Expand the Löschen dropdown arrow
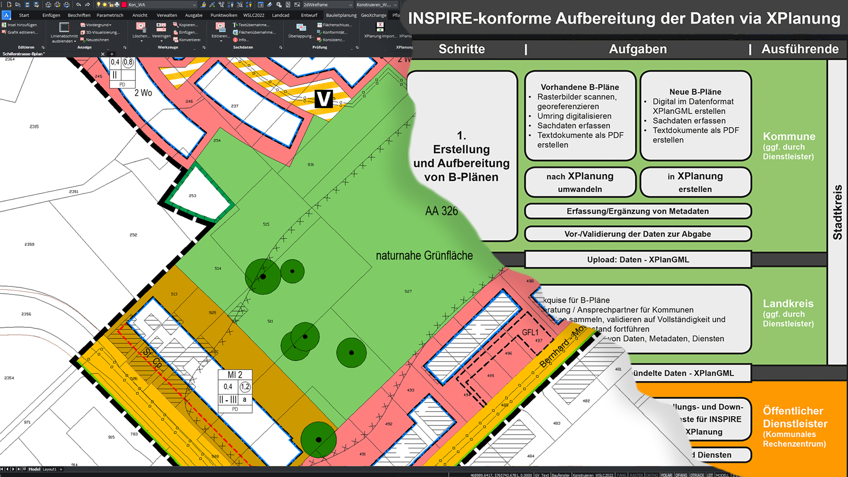 tap(141, 41)
